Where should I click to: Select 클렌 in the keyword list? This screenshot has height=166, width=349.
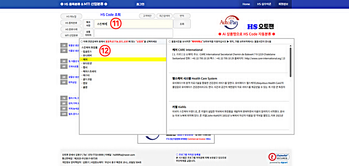[x=84, y=88]
